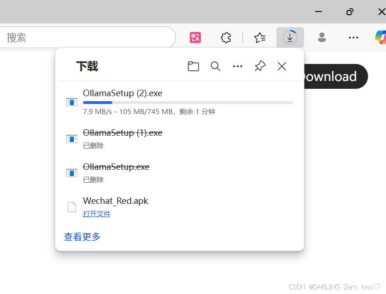Click the 查看更多 link

point(82,237)
